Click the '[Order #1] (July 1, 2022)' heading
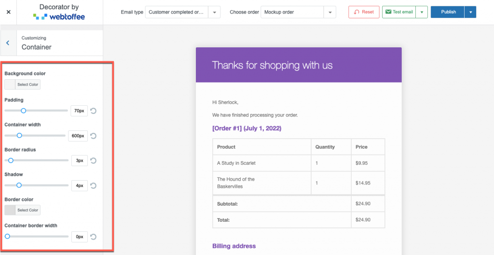The height and width of the screenshot is (255, 494). (247, 128)
